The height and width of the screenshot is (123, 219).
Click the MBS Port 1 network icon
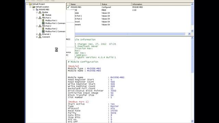tap(40, 18)
